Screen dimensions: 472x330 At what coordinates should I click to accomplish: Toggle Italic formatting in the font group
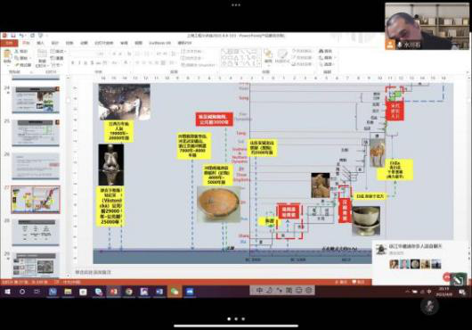(x=79, y=62)
